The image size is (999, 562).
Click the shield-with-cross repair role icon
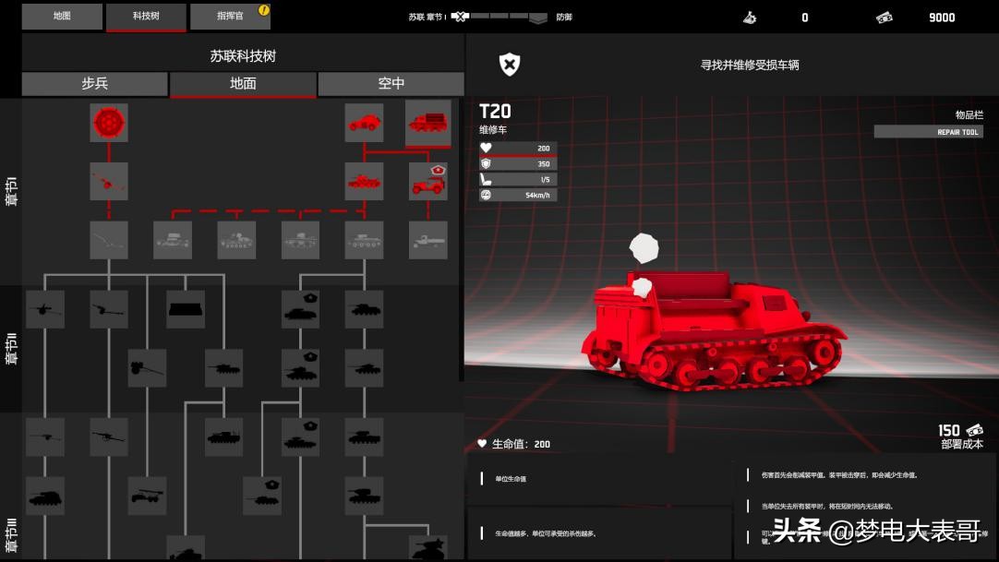pyautogui.click(x=509, y=65)
